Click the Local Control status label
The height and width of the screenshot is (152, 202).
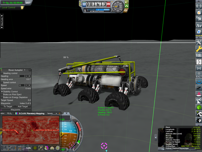(9, 8)
